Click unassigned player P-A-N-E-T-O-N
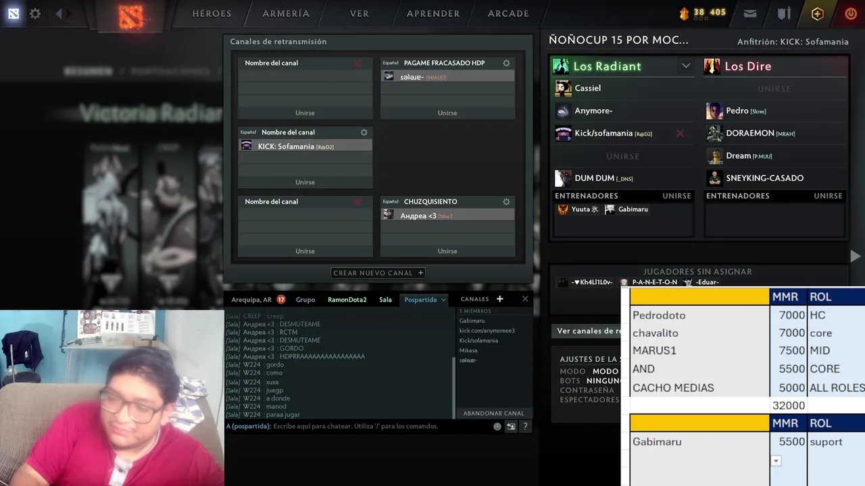The height and width of the screenshot is (486, 865). pos(649,282)
